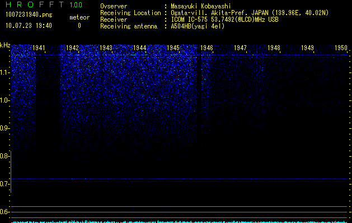352x223 pixels.
Task: Click the Receiving Location label
Action: coord(130,13)
